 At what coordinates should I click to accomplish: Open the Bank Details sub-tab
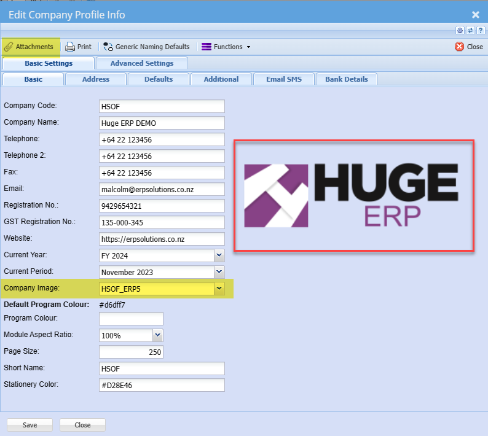pos(347,79)
